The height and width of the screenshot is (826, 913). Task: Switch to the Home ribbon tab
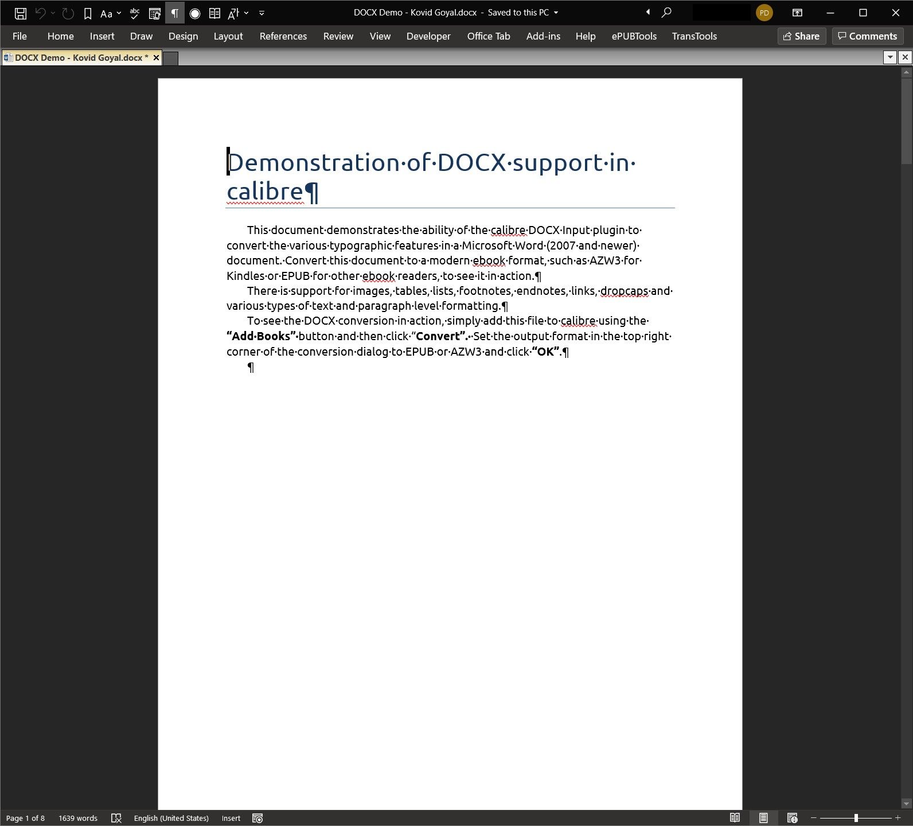[x=60, y=36]
